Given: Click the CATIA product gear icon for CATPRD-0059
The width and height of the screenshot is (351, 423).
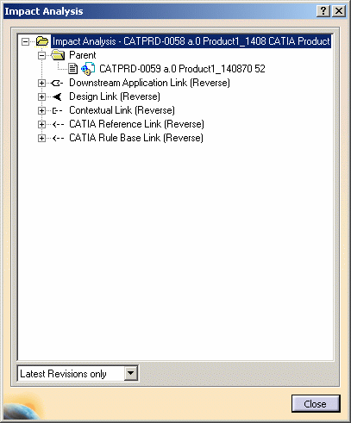Looking at the screenshot, I should [88, 69].
